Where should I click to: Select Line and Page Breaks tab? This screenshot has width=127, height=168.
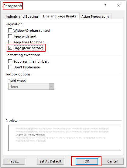60,16
